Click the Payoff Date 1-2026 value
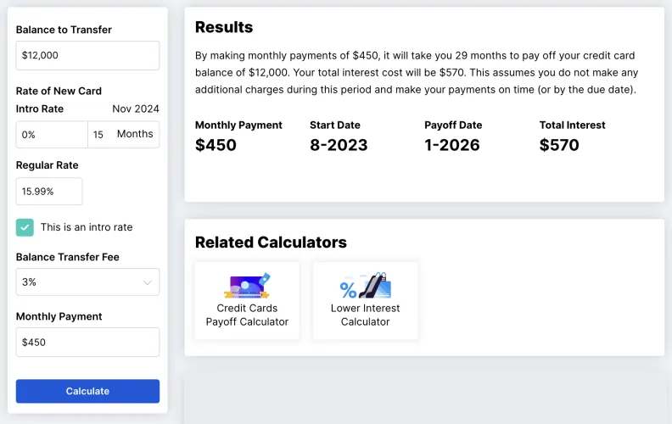 (452, 145)
